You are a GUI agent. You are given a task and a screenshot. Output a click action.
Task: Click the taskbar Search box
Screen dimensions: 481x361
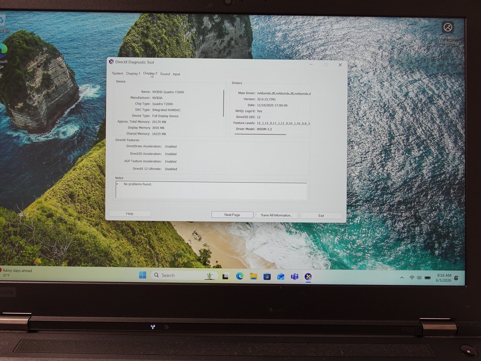pos(184,275)
